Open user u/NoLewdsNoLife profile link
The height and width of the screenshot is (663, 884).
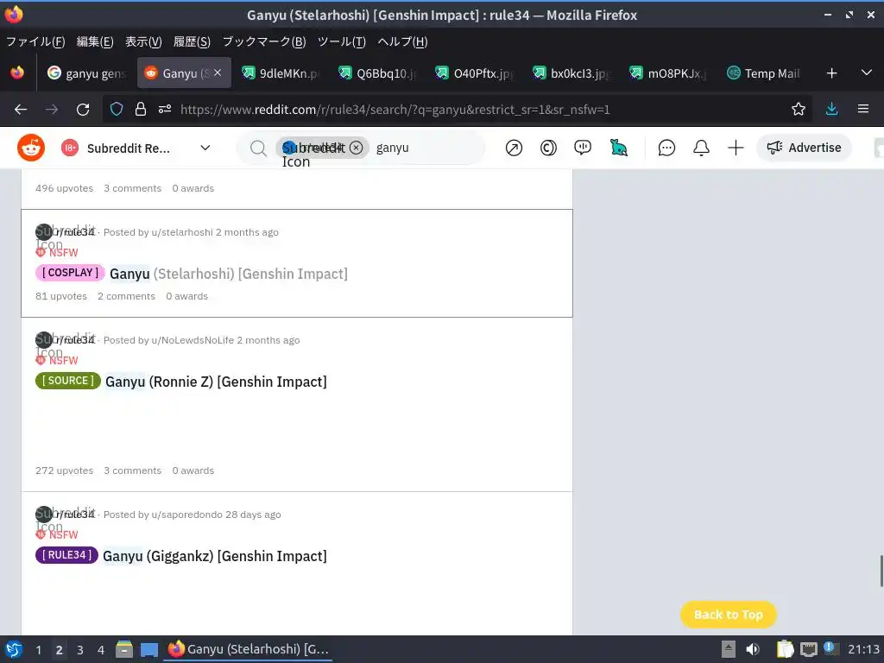(x=193, y=340)
